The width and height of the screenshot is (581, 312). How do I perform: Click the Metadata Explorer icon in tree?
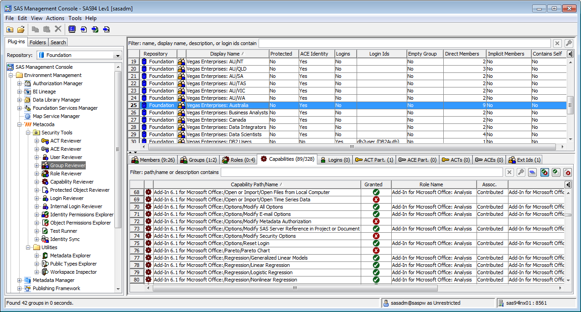45,256
